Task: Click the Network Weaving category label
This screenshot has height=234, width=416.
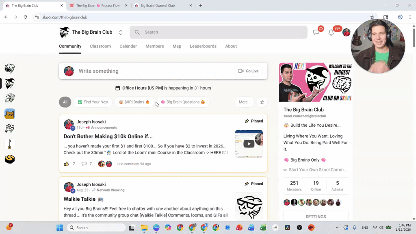Action: click(x=110, y=190)
